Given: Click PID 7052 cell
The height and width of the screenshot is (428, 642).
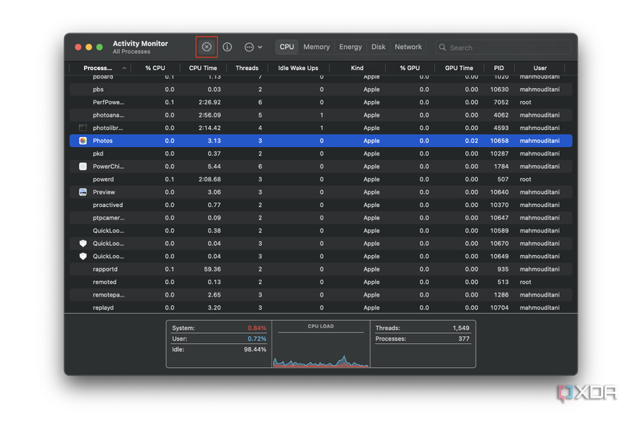Looking at the screenshot, I should [x=501, y=103].
